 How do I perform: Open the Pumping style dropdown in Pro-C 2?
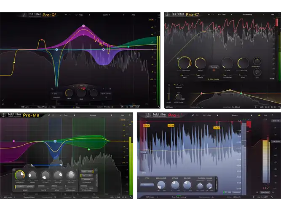(214, 67)
